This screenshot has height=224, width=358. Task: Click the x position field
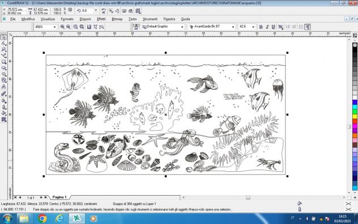tap(16, 10)
